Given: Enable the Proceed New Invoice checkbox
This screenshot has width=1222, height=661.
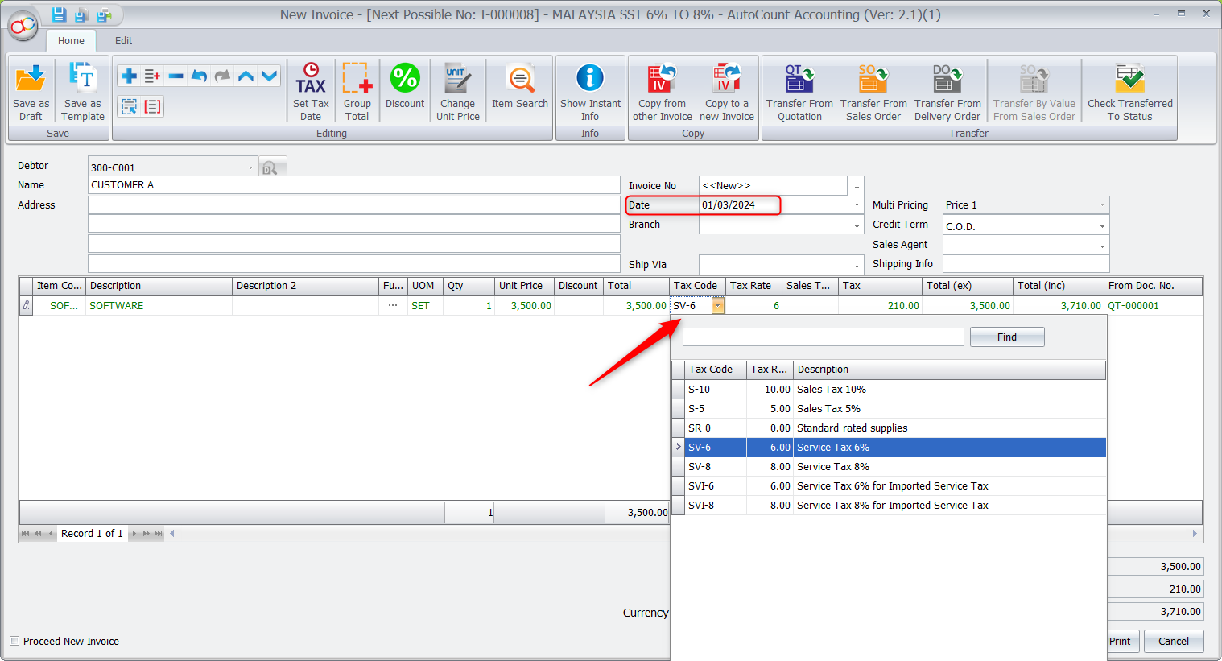Looking at the screenshot, I should click(14, 641).
